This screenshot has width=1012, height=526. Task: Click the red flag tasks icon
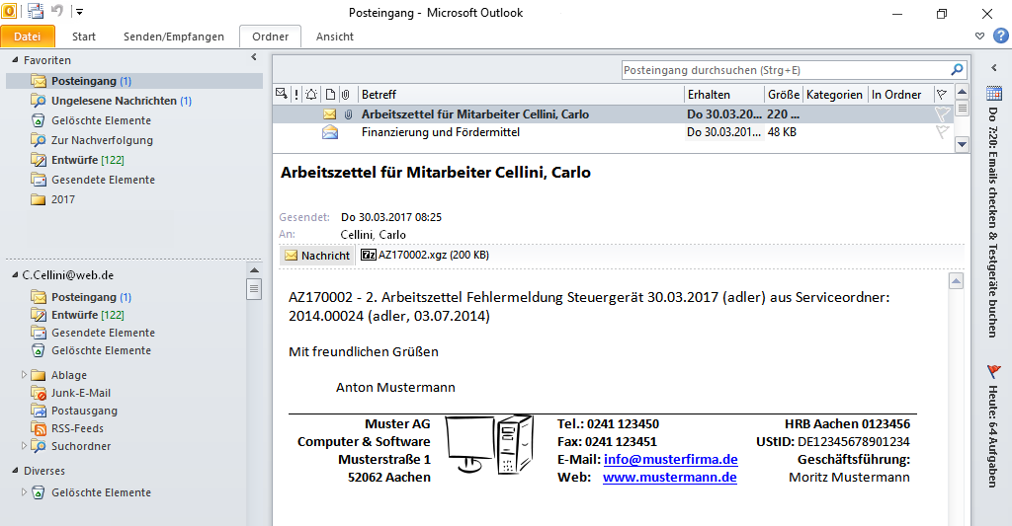tap(993, 372)
